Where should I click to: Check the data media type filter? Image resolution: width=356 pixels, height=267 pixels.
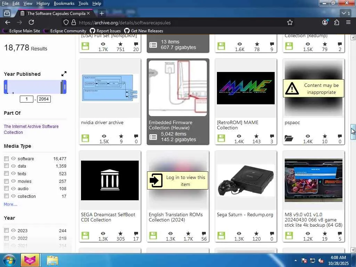(6, 166)
